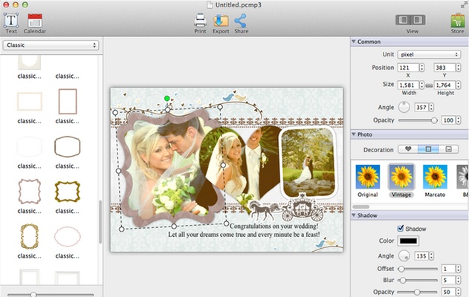Open the Shadow Color swatch
The height and width of the screenshot is (297, 469).
[x=408, y=241]
